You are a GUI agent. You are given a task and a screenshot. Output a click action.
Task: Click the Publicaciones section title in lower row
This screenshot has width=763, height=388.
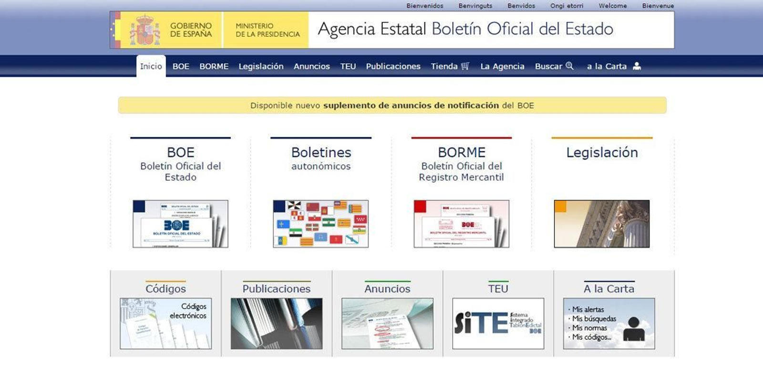click(277, 288)
